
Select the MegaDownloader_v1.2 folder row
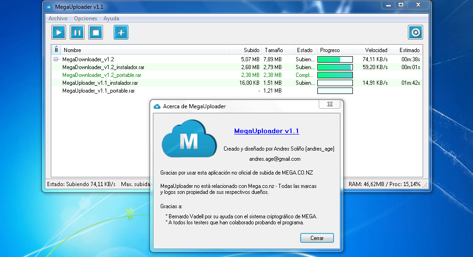237,59
